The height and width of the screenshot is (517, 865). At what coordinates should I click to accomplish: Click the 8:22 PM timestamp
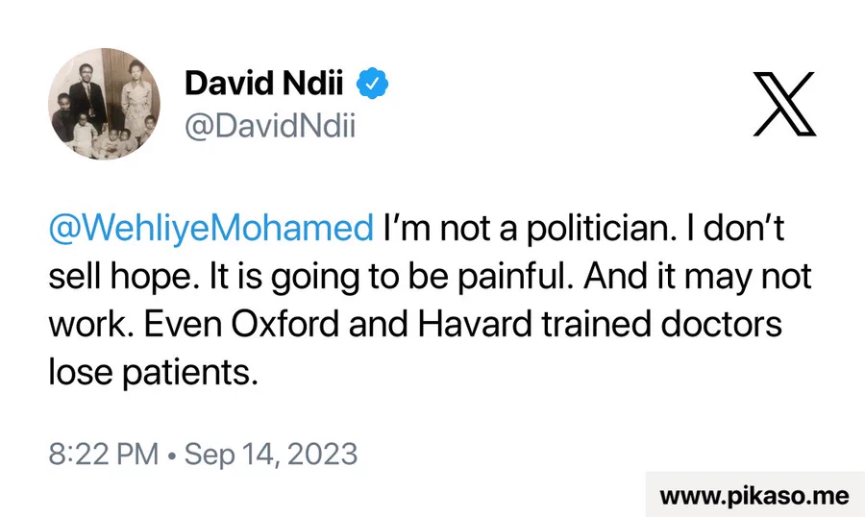point(103,453)
